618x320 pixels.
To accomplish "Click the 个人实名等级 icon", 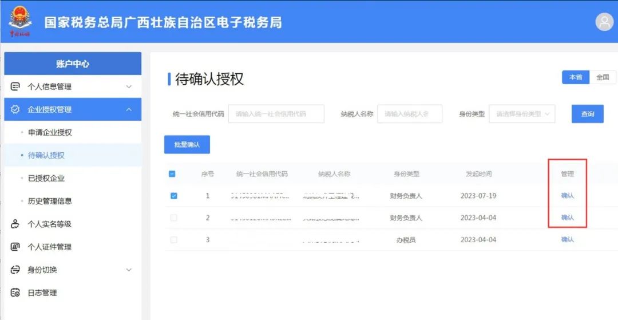I will coord(15,224).
